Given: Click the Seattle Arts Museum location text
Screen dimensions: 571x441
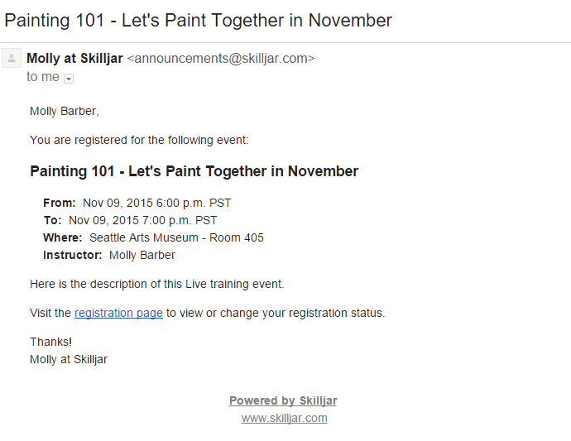Looking at the screenshot, I should (x=176, y=237).
